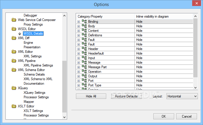
Task: Click the folder icon beside WSDL Editor
Action: 14,29
